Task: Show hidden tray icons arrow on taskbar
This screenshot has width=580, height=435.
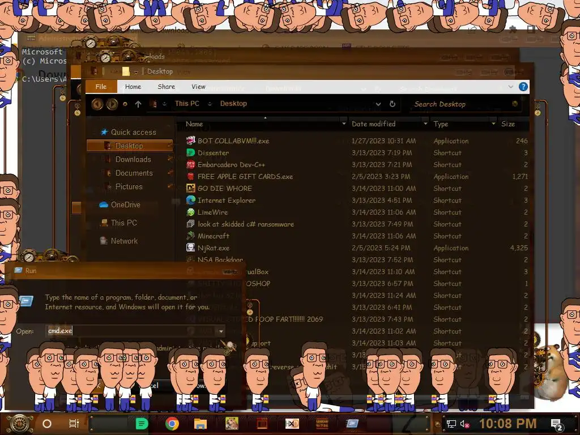Action: click(x=438, y=424)
